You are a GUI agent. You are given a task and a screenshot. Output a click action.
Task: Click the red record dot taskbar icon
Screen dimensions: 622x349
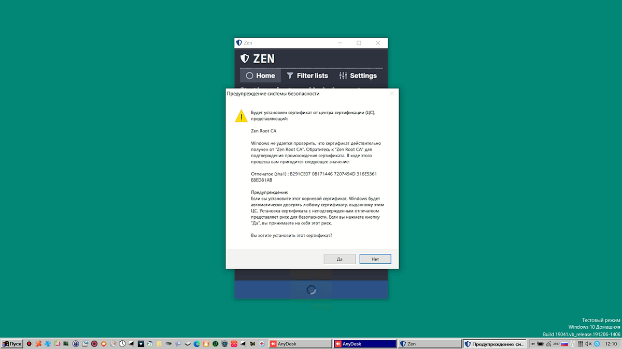point(29,343)
